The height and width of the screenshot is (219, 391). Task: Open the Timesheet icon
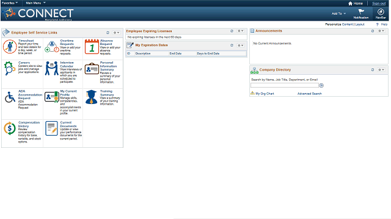click(x=10, y=47)
